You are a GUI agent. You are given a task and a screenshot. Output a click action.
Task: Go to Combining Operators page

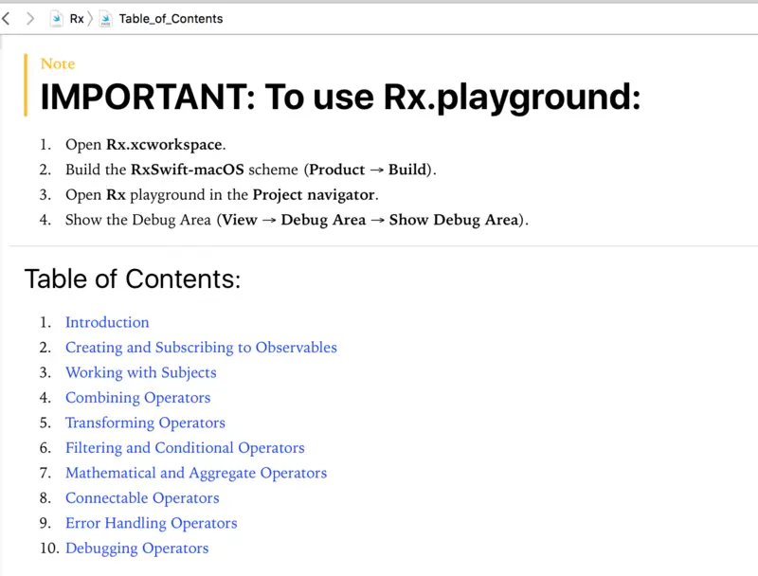tap(137, 398)
